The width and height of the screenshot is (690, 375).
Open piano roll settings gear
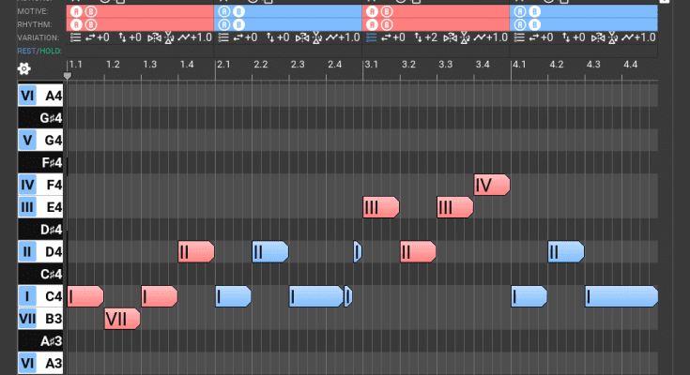(x=23, y=68)
